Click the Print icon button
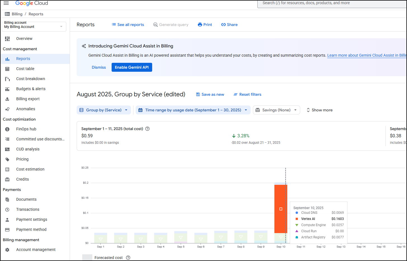Image resolution: width=407 pixels, height=261 pixels. pos(200,25)
